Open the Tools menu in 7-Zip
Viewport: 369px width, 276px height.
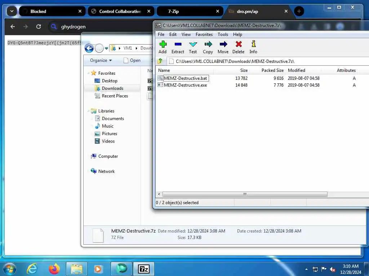pyautogui.click(x=223, y=34)
